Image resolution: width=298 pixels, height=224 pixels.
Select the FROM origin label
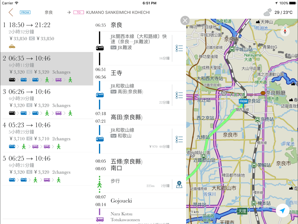[25, 12]
